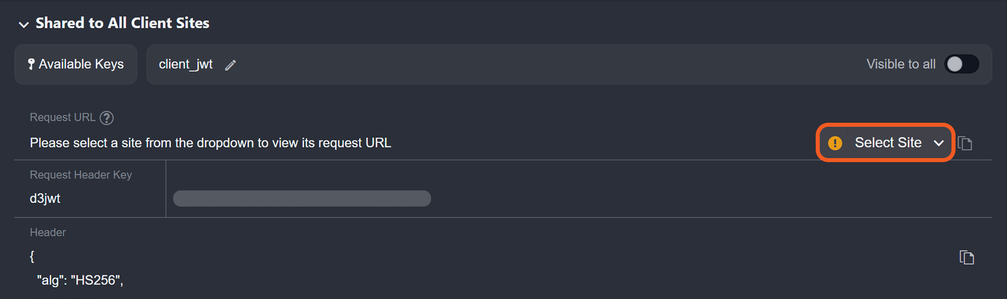Click the d3jwt request header key value

tap(45, 198)
